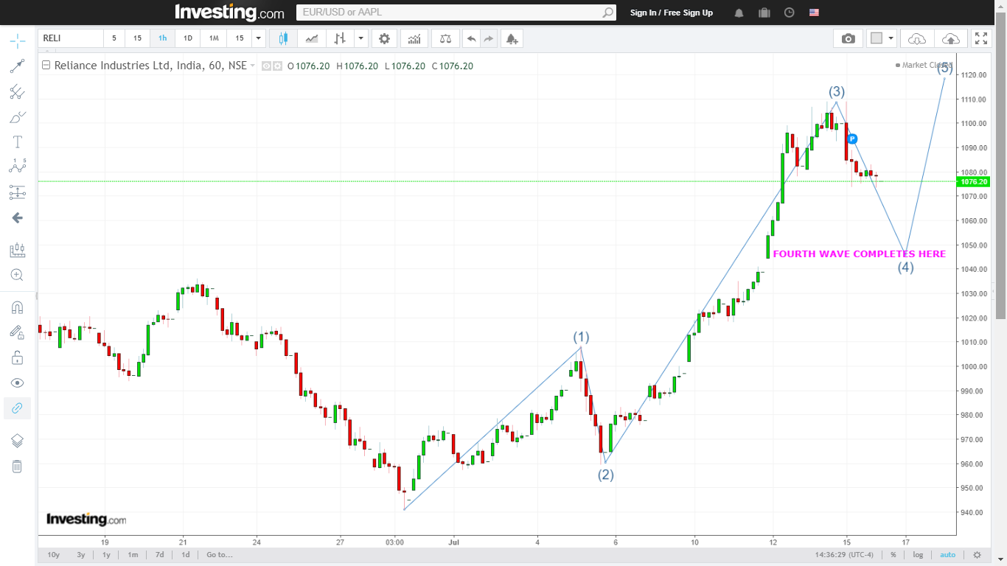Set time range to 1y
Image resolution: width=1007 pixels, height=566 pixels.
pos(106,554)
